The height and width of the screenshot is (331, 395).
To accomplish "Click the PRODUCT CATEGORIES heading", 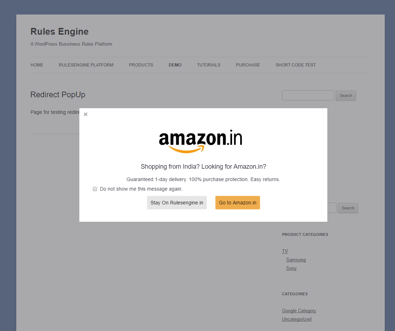I will point(305,234).
